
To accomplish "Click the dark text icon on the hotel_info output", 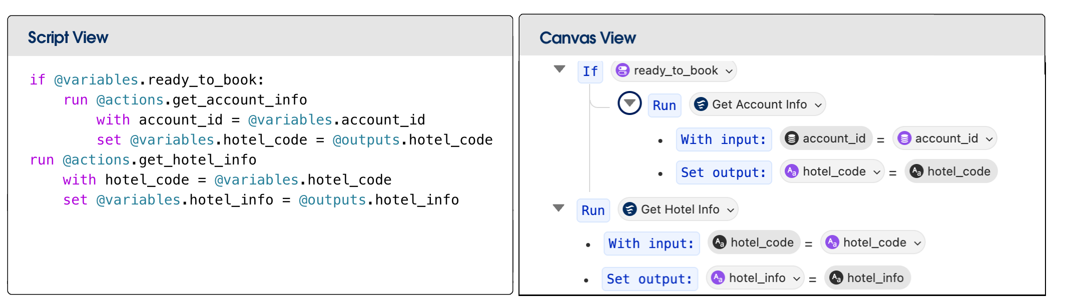I will click(836, 277).
